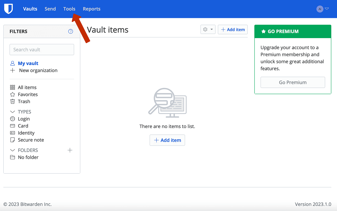The image size is (337, 211).
Task: Click the Vault items heading
Action: click(x=108, y=30)
